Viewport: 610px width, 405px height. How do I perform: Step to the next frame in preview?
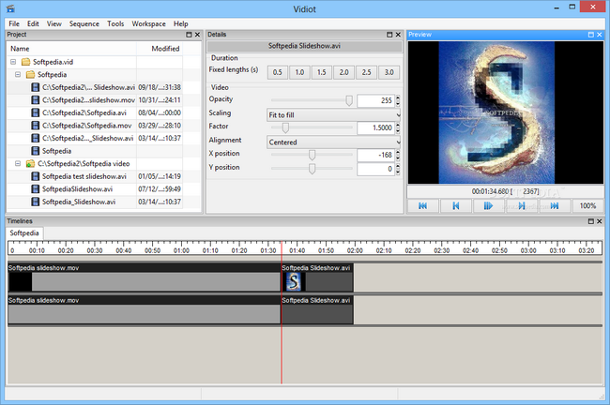(x=521, y=205)
